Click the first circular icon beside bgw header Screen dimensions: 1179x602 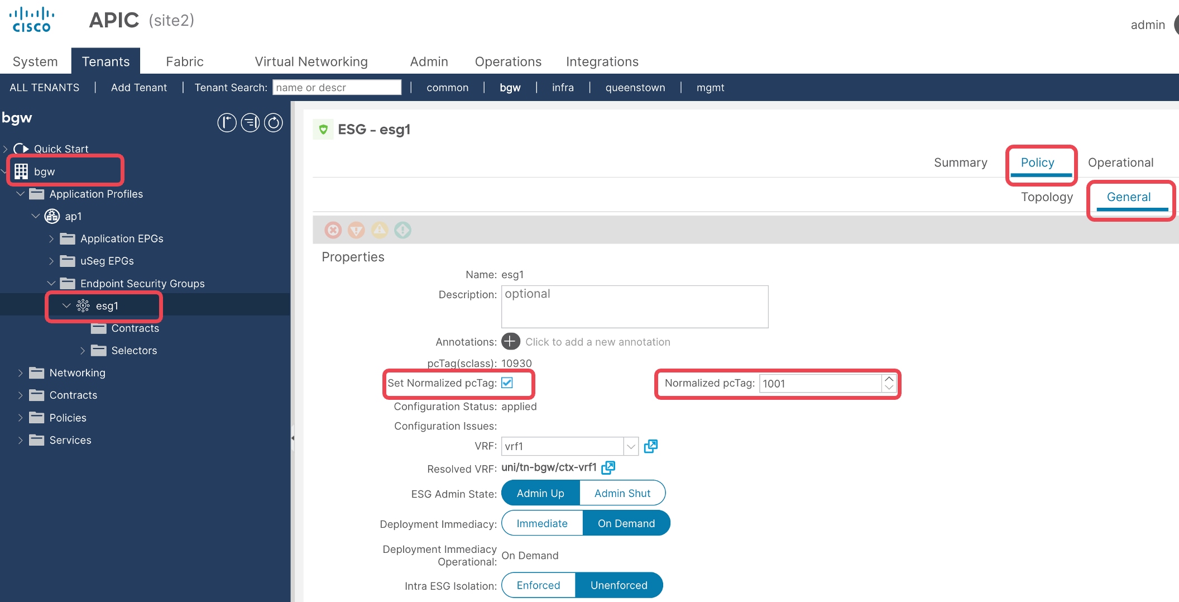click(227, 122)
